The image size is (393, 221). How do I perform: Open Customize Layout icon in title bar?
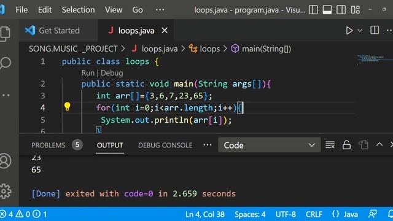[x=355, y=10]
